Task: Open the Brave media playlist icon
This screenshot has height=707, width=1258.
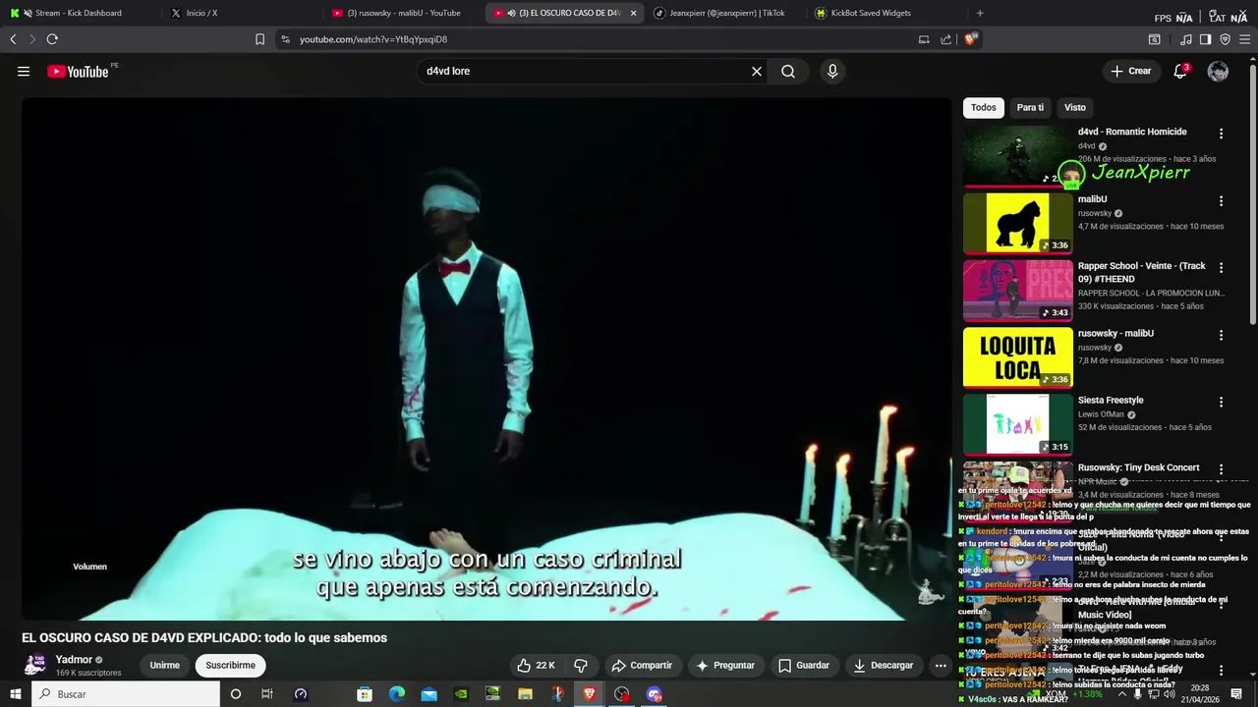Action: (1185, 39)
